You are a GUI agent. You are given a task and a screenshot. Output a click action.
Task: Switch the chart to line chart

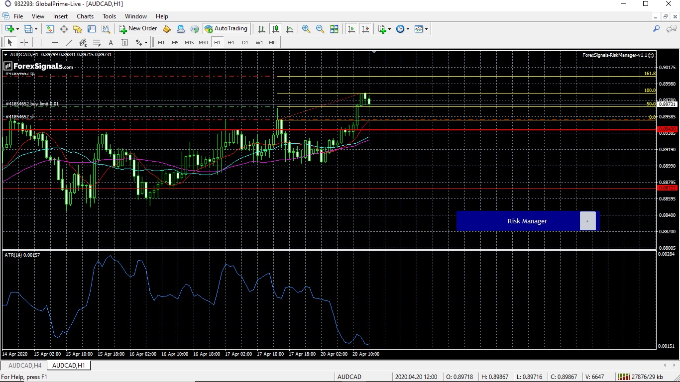click(290, 29)
